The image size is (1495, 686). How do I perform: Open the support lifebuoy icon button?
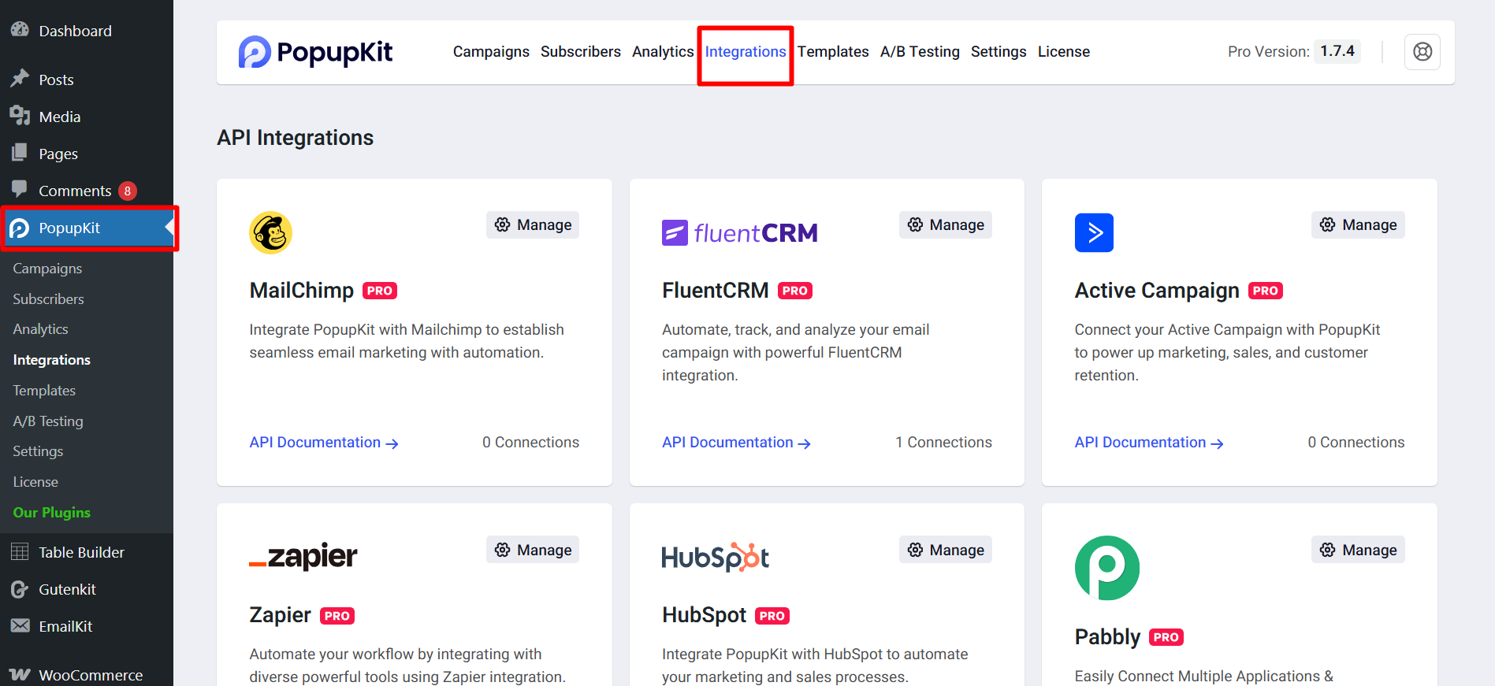coord(1422,52)
